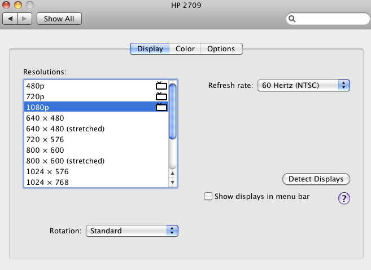Select 800 × 600 (stretched) resolution

coord(96,161)
